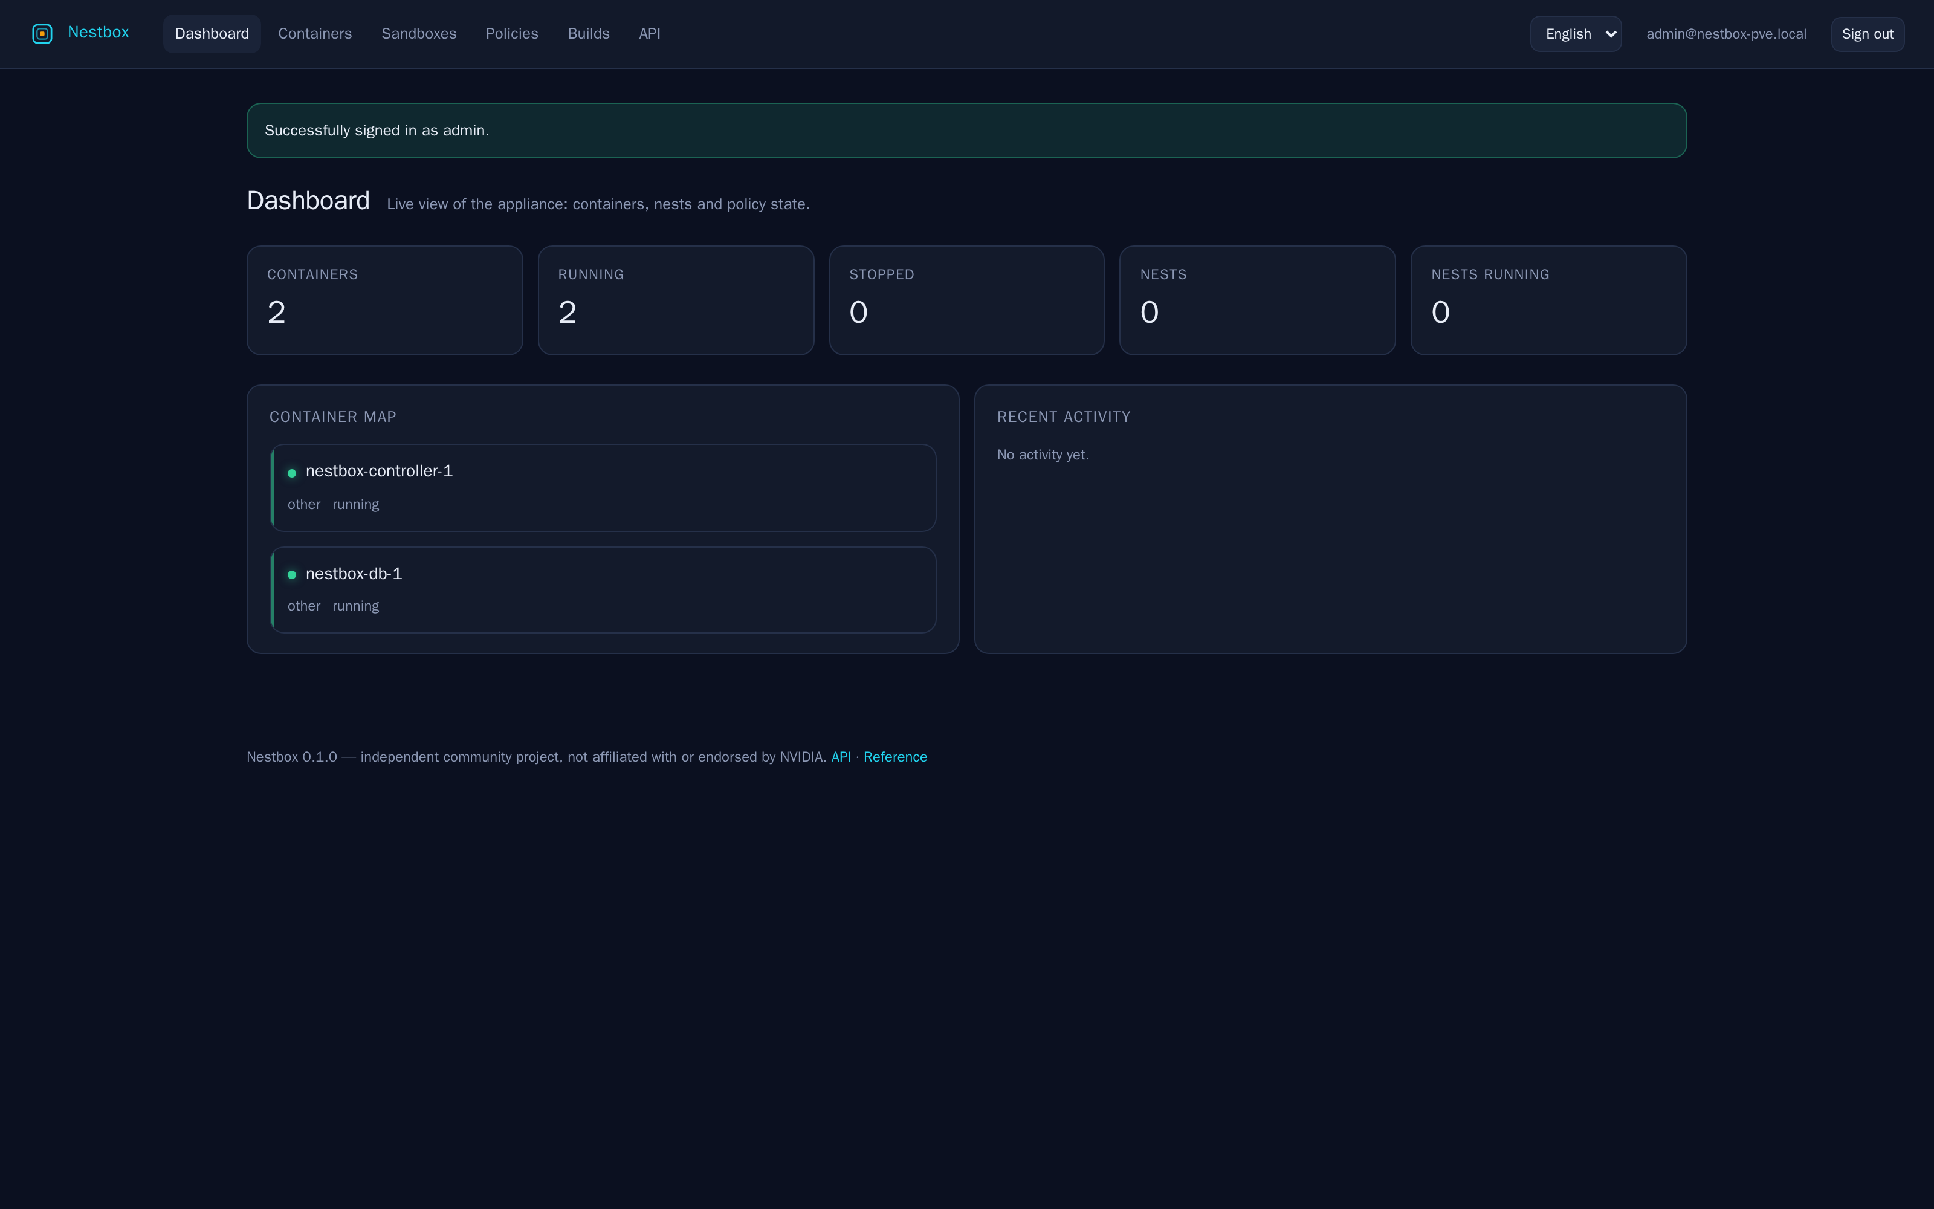Click the Nestbox brand name link
This screenshot has width=1934, height=1209.
99,33
